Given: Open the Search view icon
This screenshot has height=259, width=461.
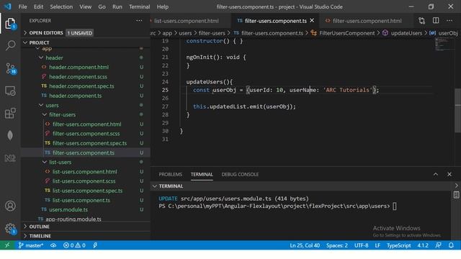Looking at the screenshot, I should point(10,45).
